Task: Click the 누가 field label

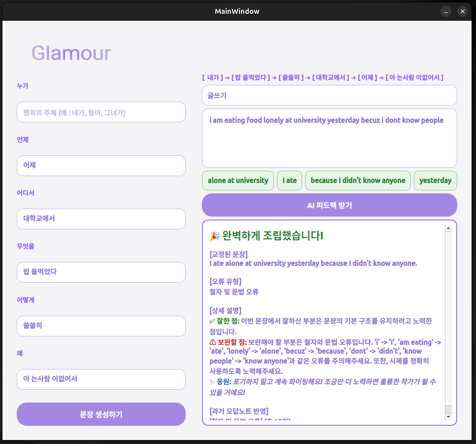Action: pos(23,86)
